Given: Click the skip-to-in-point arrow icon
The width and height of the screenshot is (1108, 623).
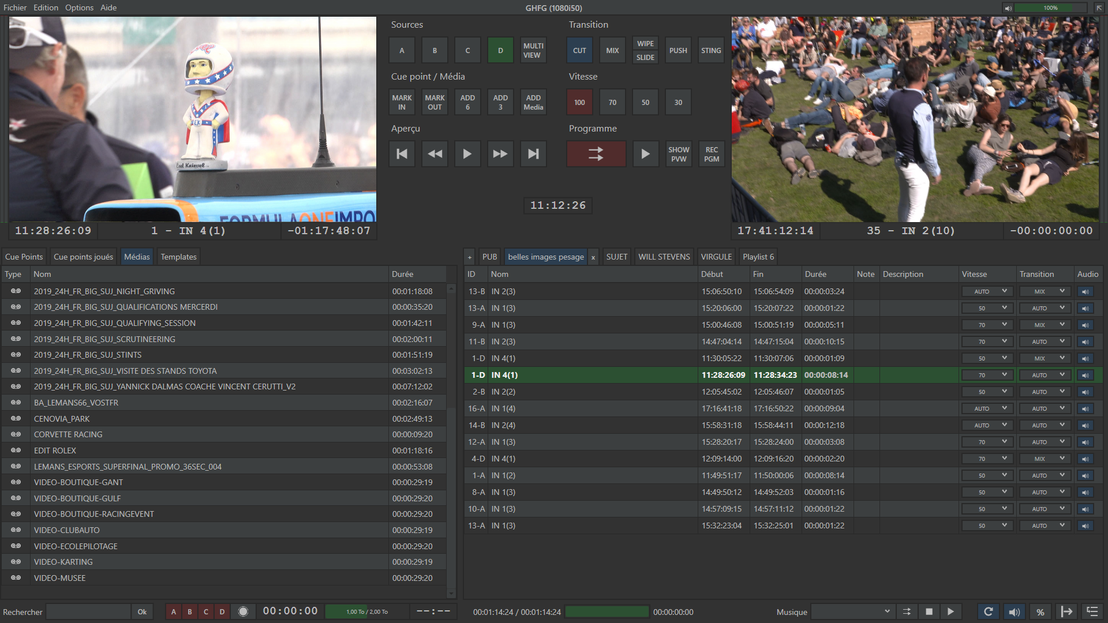Looking at the screenshot, I should pos(1066,611).
